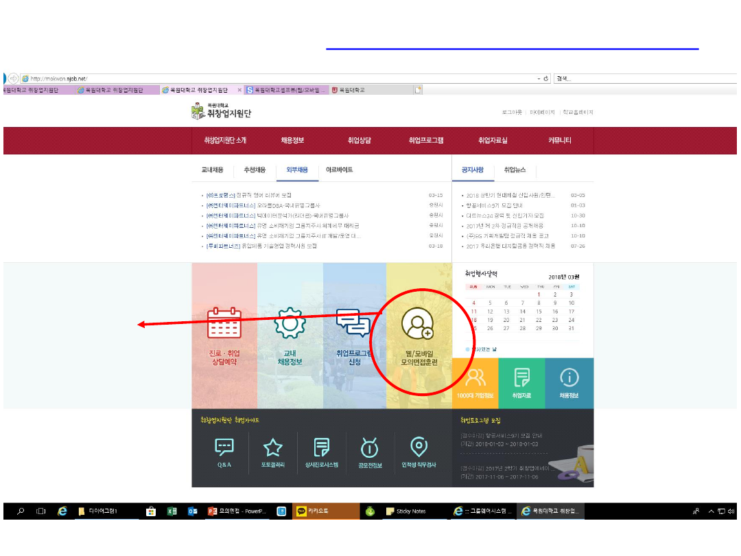Click the 교내 채용정보 gear icon
This screenshot has height=556, width=741.
289,324
